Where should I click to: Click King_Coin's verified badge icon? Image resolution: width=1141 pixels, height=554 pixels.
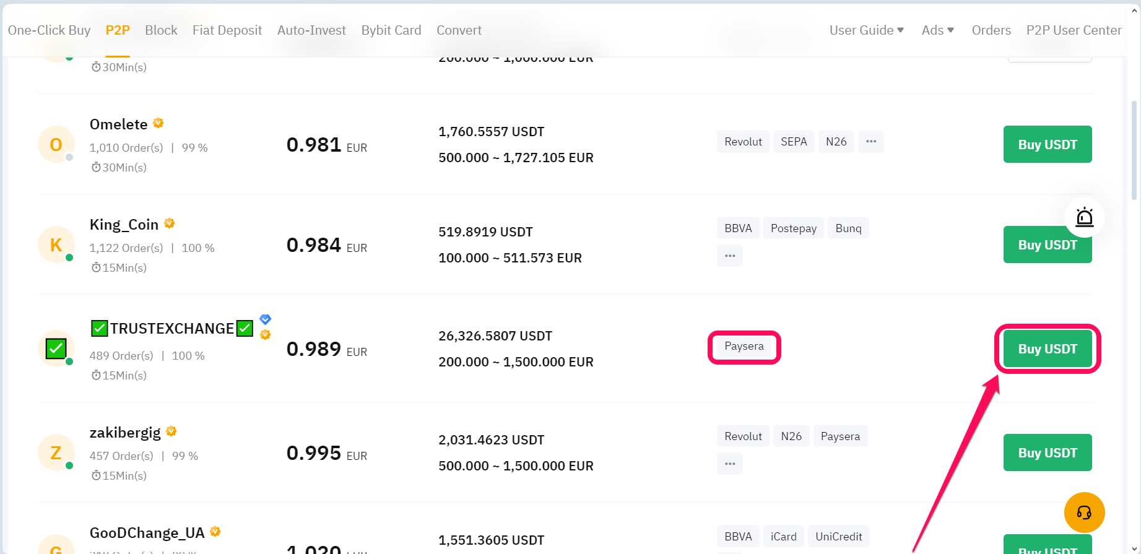pos(170,223)
